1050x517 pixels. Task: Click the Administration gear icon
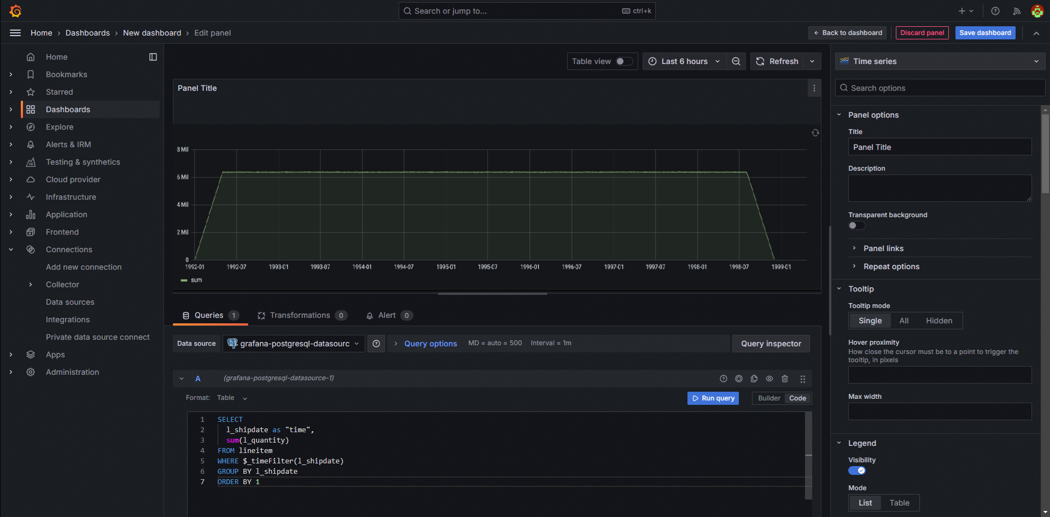[31, 372]
